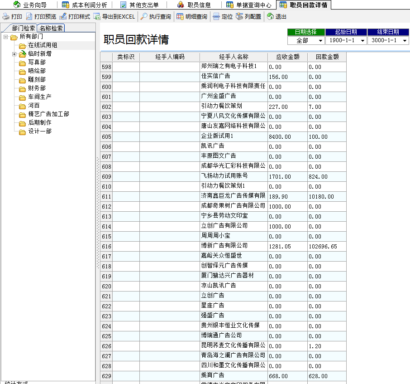Open the 日期选择 dropdown showing 全部
Image resolution: width=410 pixels, height=384 pixels.
tap(320, 41)
